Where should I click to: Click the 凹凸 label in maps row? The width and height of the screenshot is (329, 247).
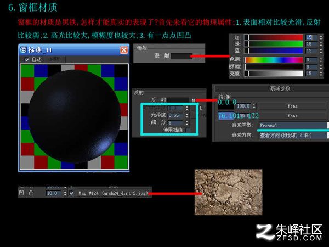26,193
